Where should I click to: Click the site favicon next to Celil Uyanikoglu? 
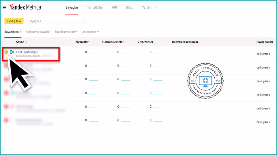tap(12, 52)
